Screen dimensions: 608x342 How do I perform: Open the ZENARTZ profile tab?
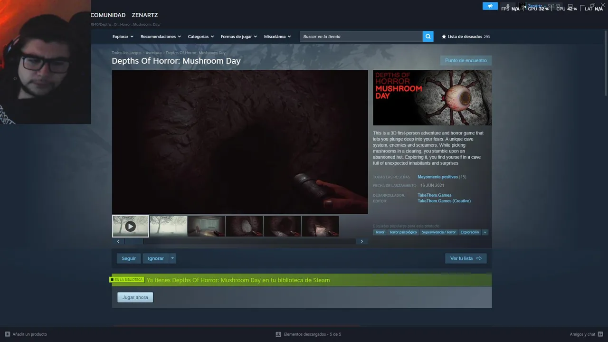click(145, 15)
